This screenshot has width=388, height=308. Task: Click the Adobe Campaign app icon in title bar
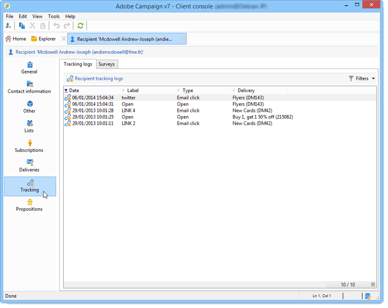click(7, 6)
